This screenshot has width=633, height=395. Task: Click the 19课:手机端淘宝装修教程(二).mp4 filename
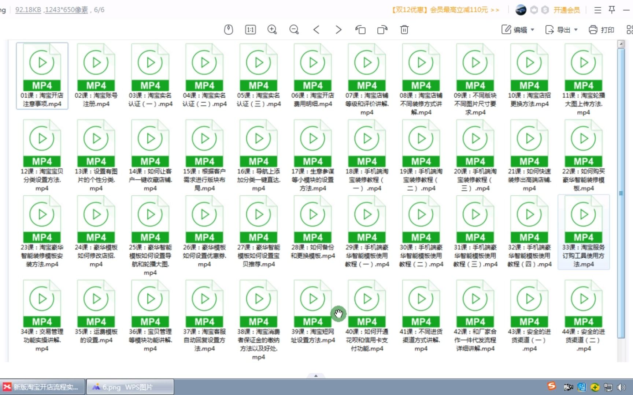coord(421,180)
